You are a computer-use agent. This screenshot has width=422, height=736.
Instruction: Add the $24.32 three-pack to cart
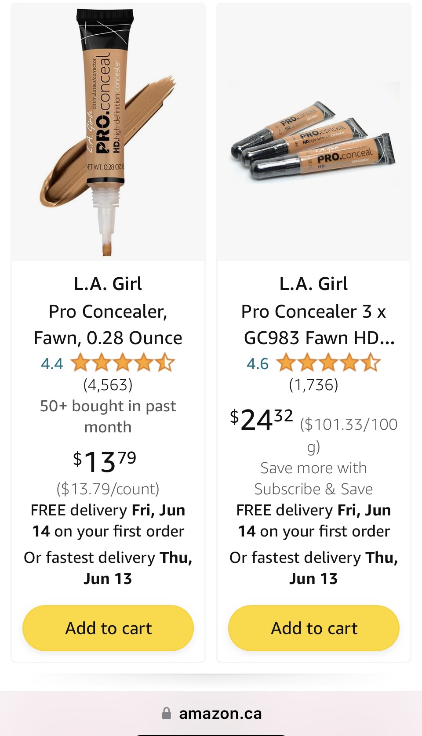coord(314,628)
